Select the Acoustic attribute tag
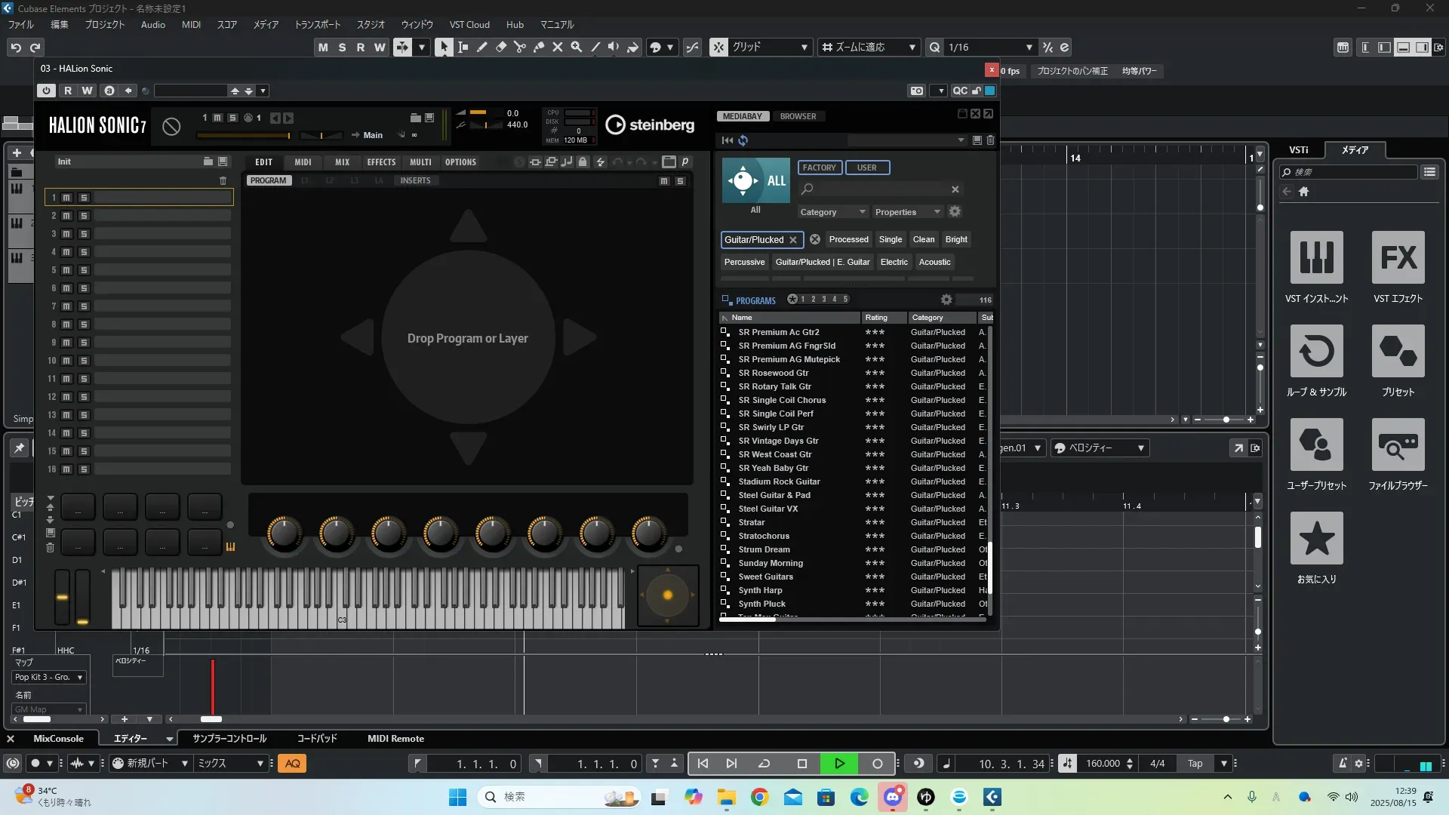 934,262
